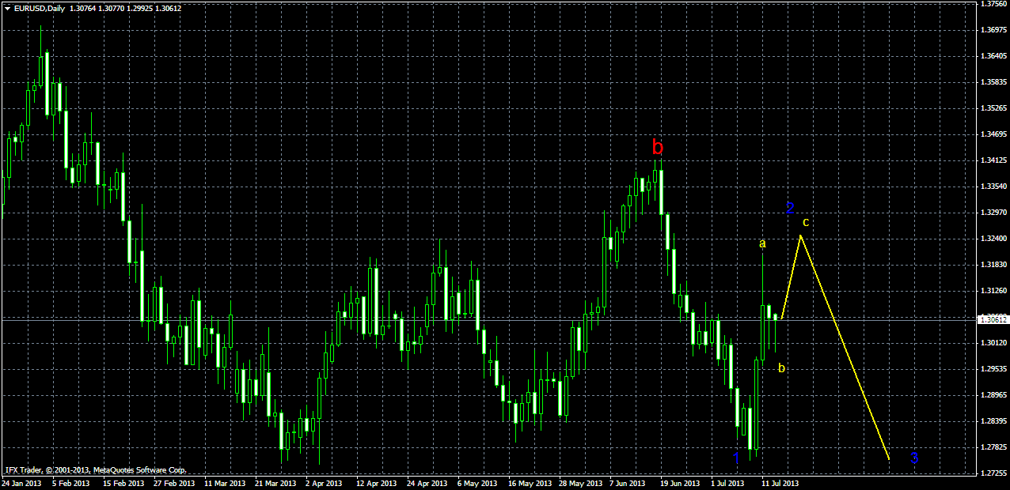Select the yellow wave label c

806,222
